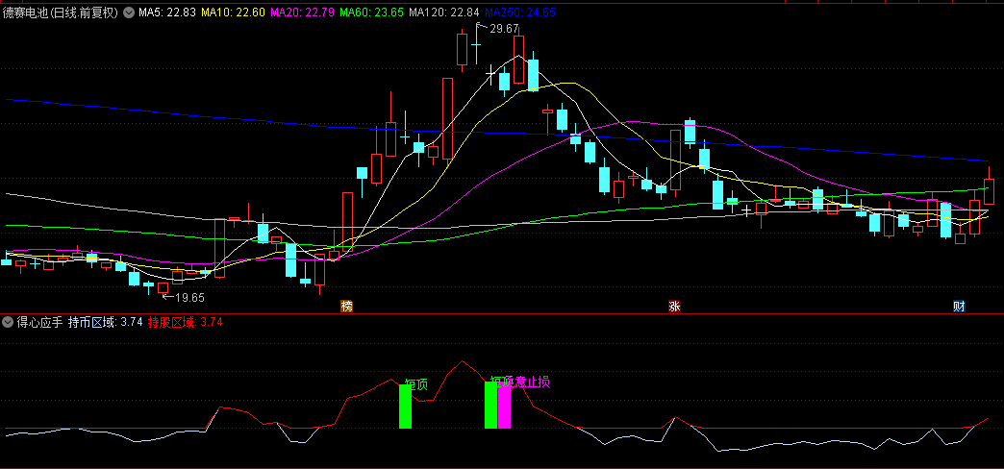1004x469 pixels.
Task: Click the blue MA250: 24.65 label
Action: tap(520, 12)
